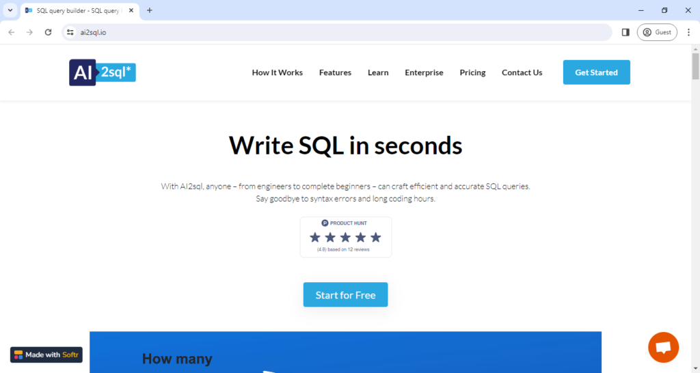Open a new browser tab
This screenshot has height=373, width=700.
pyautogui.click(x=150, y=10)
